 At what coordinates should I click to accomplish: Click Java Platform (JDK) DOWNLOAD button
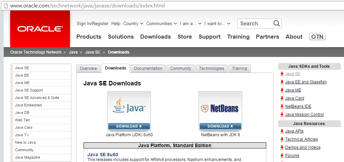click(x=129, y=126)
